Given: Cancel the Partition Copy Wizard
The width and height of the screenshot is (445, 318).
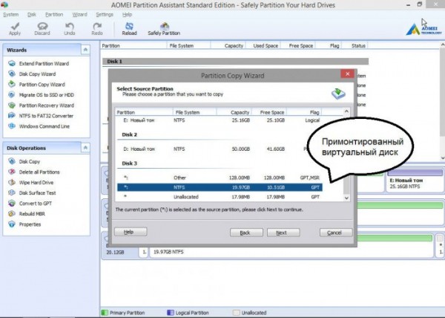Looking at the screenshot, I should click(336, 233).
